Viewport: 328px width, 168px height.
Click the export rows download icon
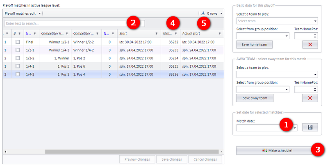point(203,14)
